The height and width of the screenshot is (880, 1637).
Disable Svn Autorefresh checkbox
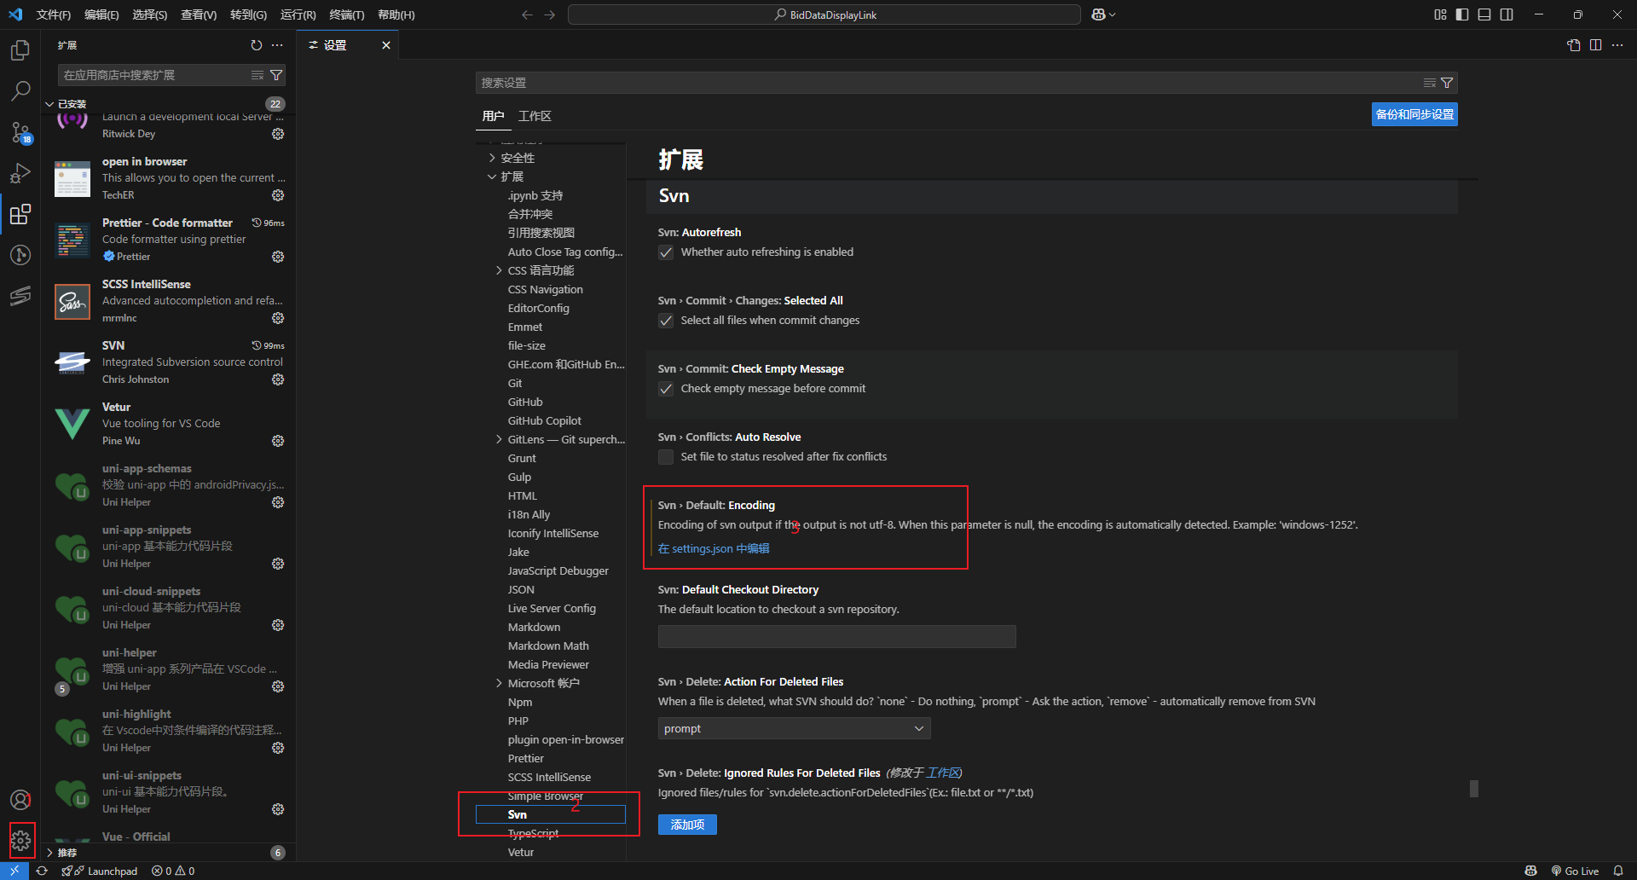(666, 252)
